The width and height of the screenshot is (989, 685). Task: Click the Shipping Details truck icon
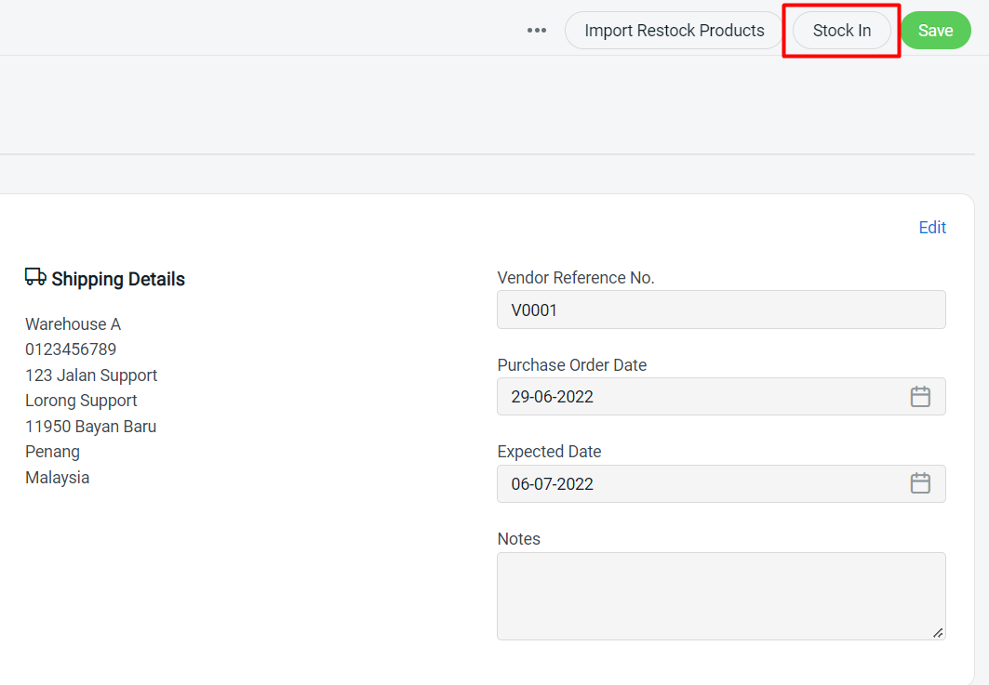pyautogui.click(x=35, y=276)
